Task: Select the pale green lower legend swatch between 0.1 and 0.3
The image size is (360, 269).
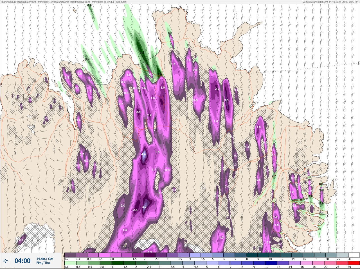Action: point(70,263)
